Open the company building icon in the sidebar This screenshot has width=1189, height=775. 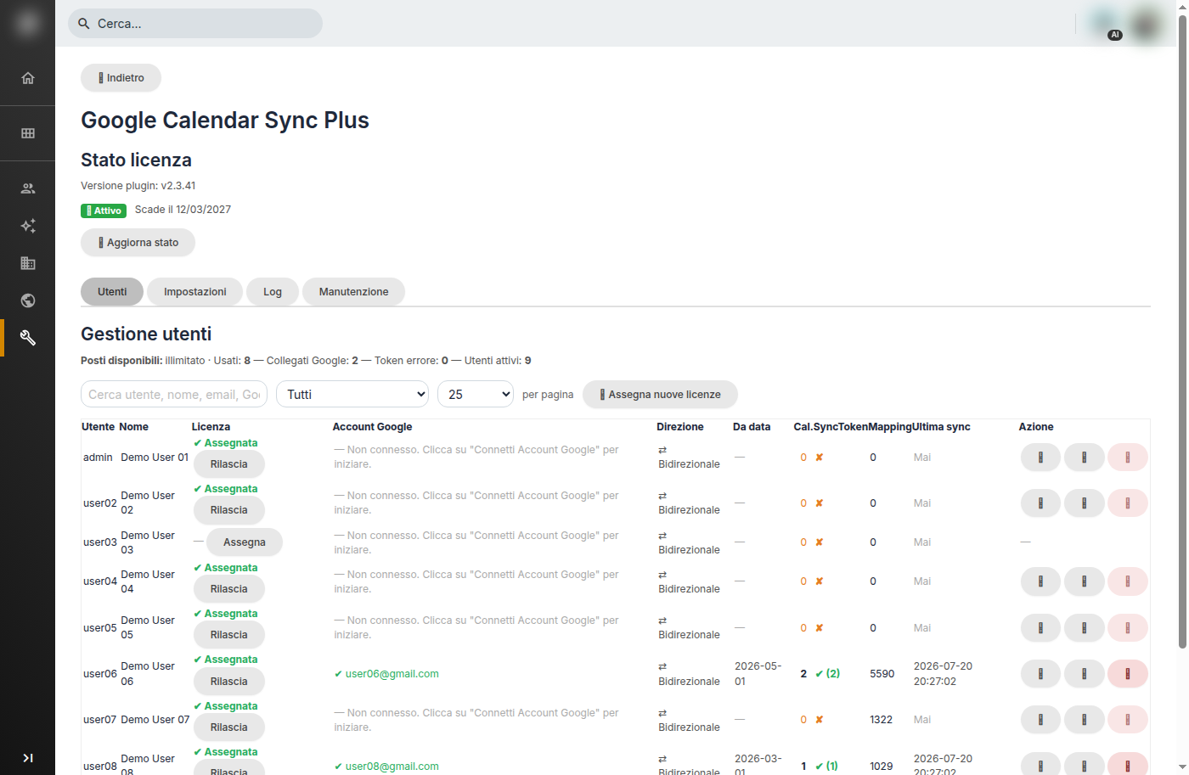tap(28, 263)
